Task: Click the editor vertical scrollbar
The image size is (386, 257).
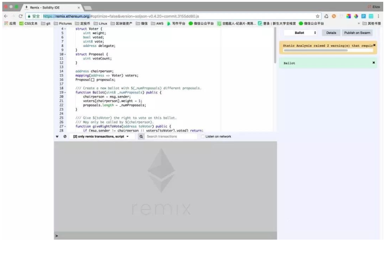Action: 275,45
